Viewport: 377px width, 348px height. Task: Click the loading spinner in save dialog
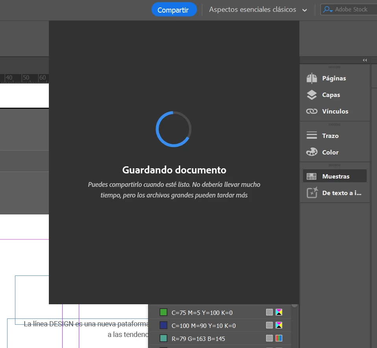pos(174,129)
